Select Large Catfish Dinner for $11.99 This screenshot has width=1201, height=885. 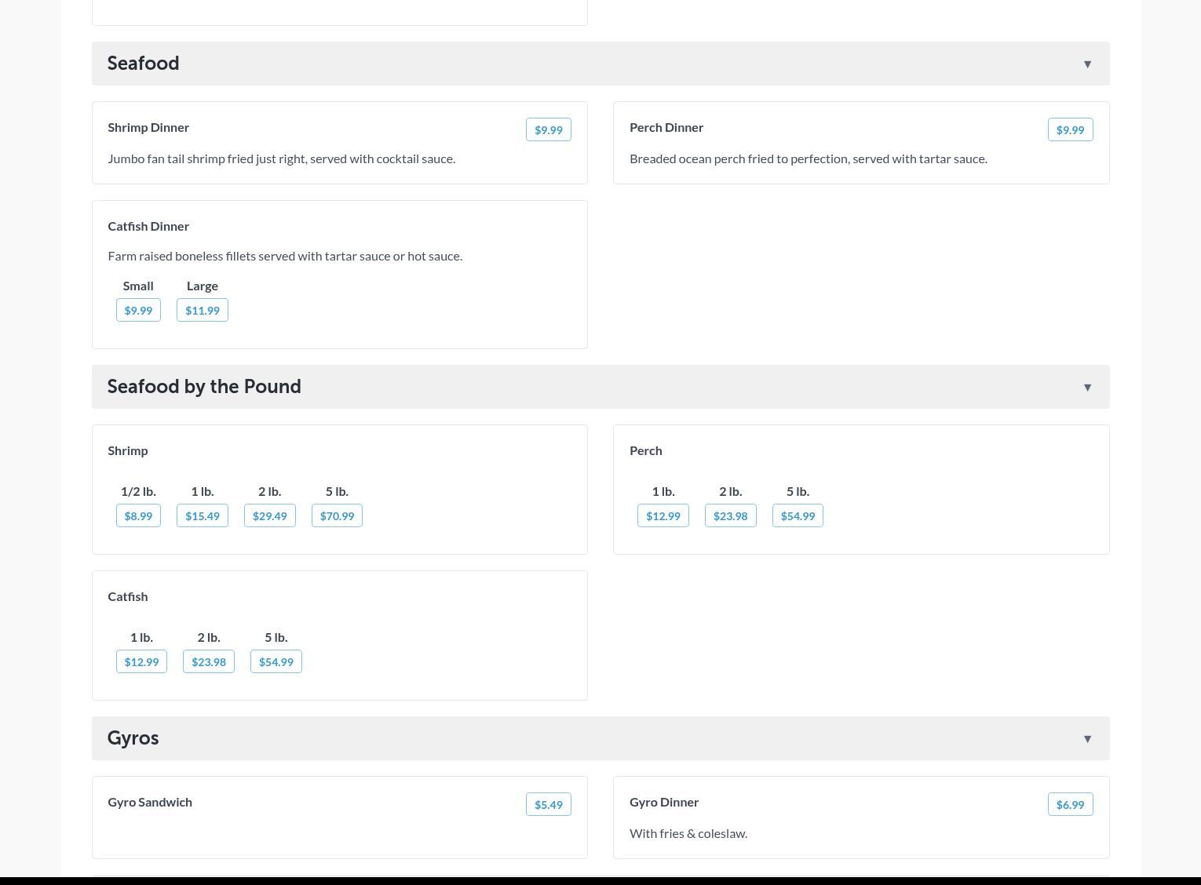202,311
